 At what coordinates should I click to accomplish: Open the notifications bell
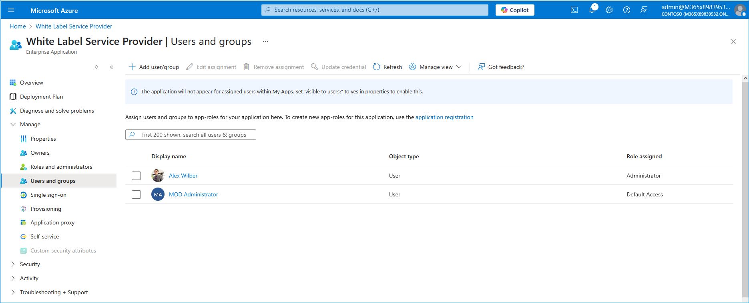592,10
